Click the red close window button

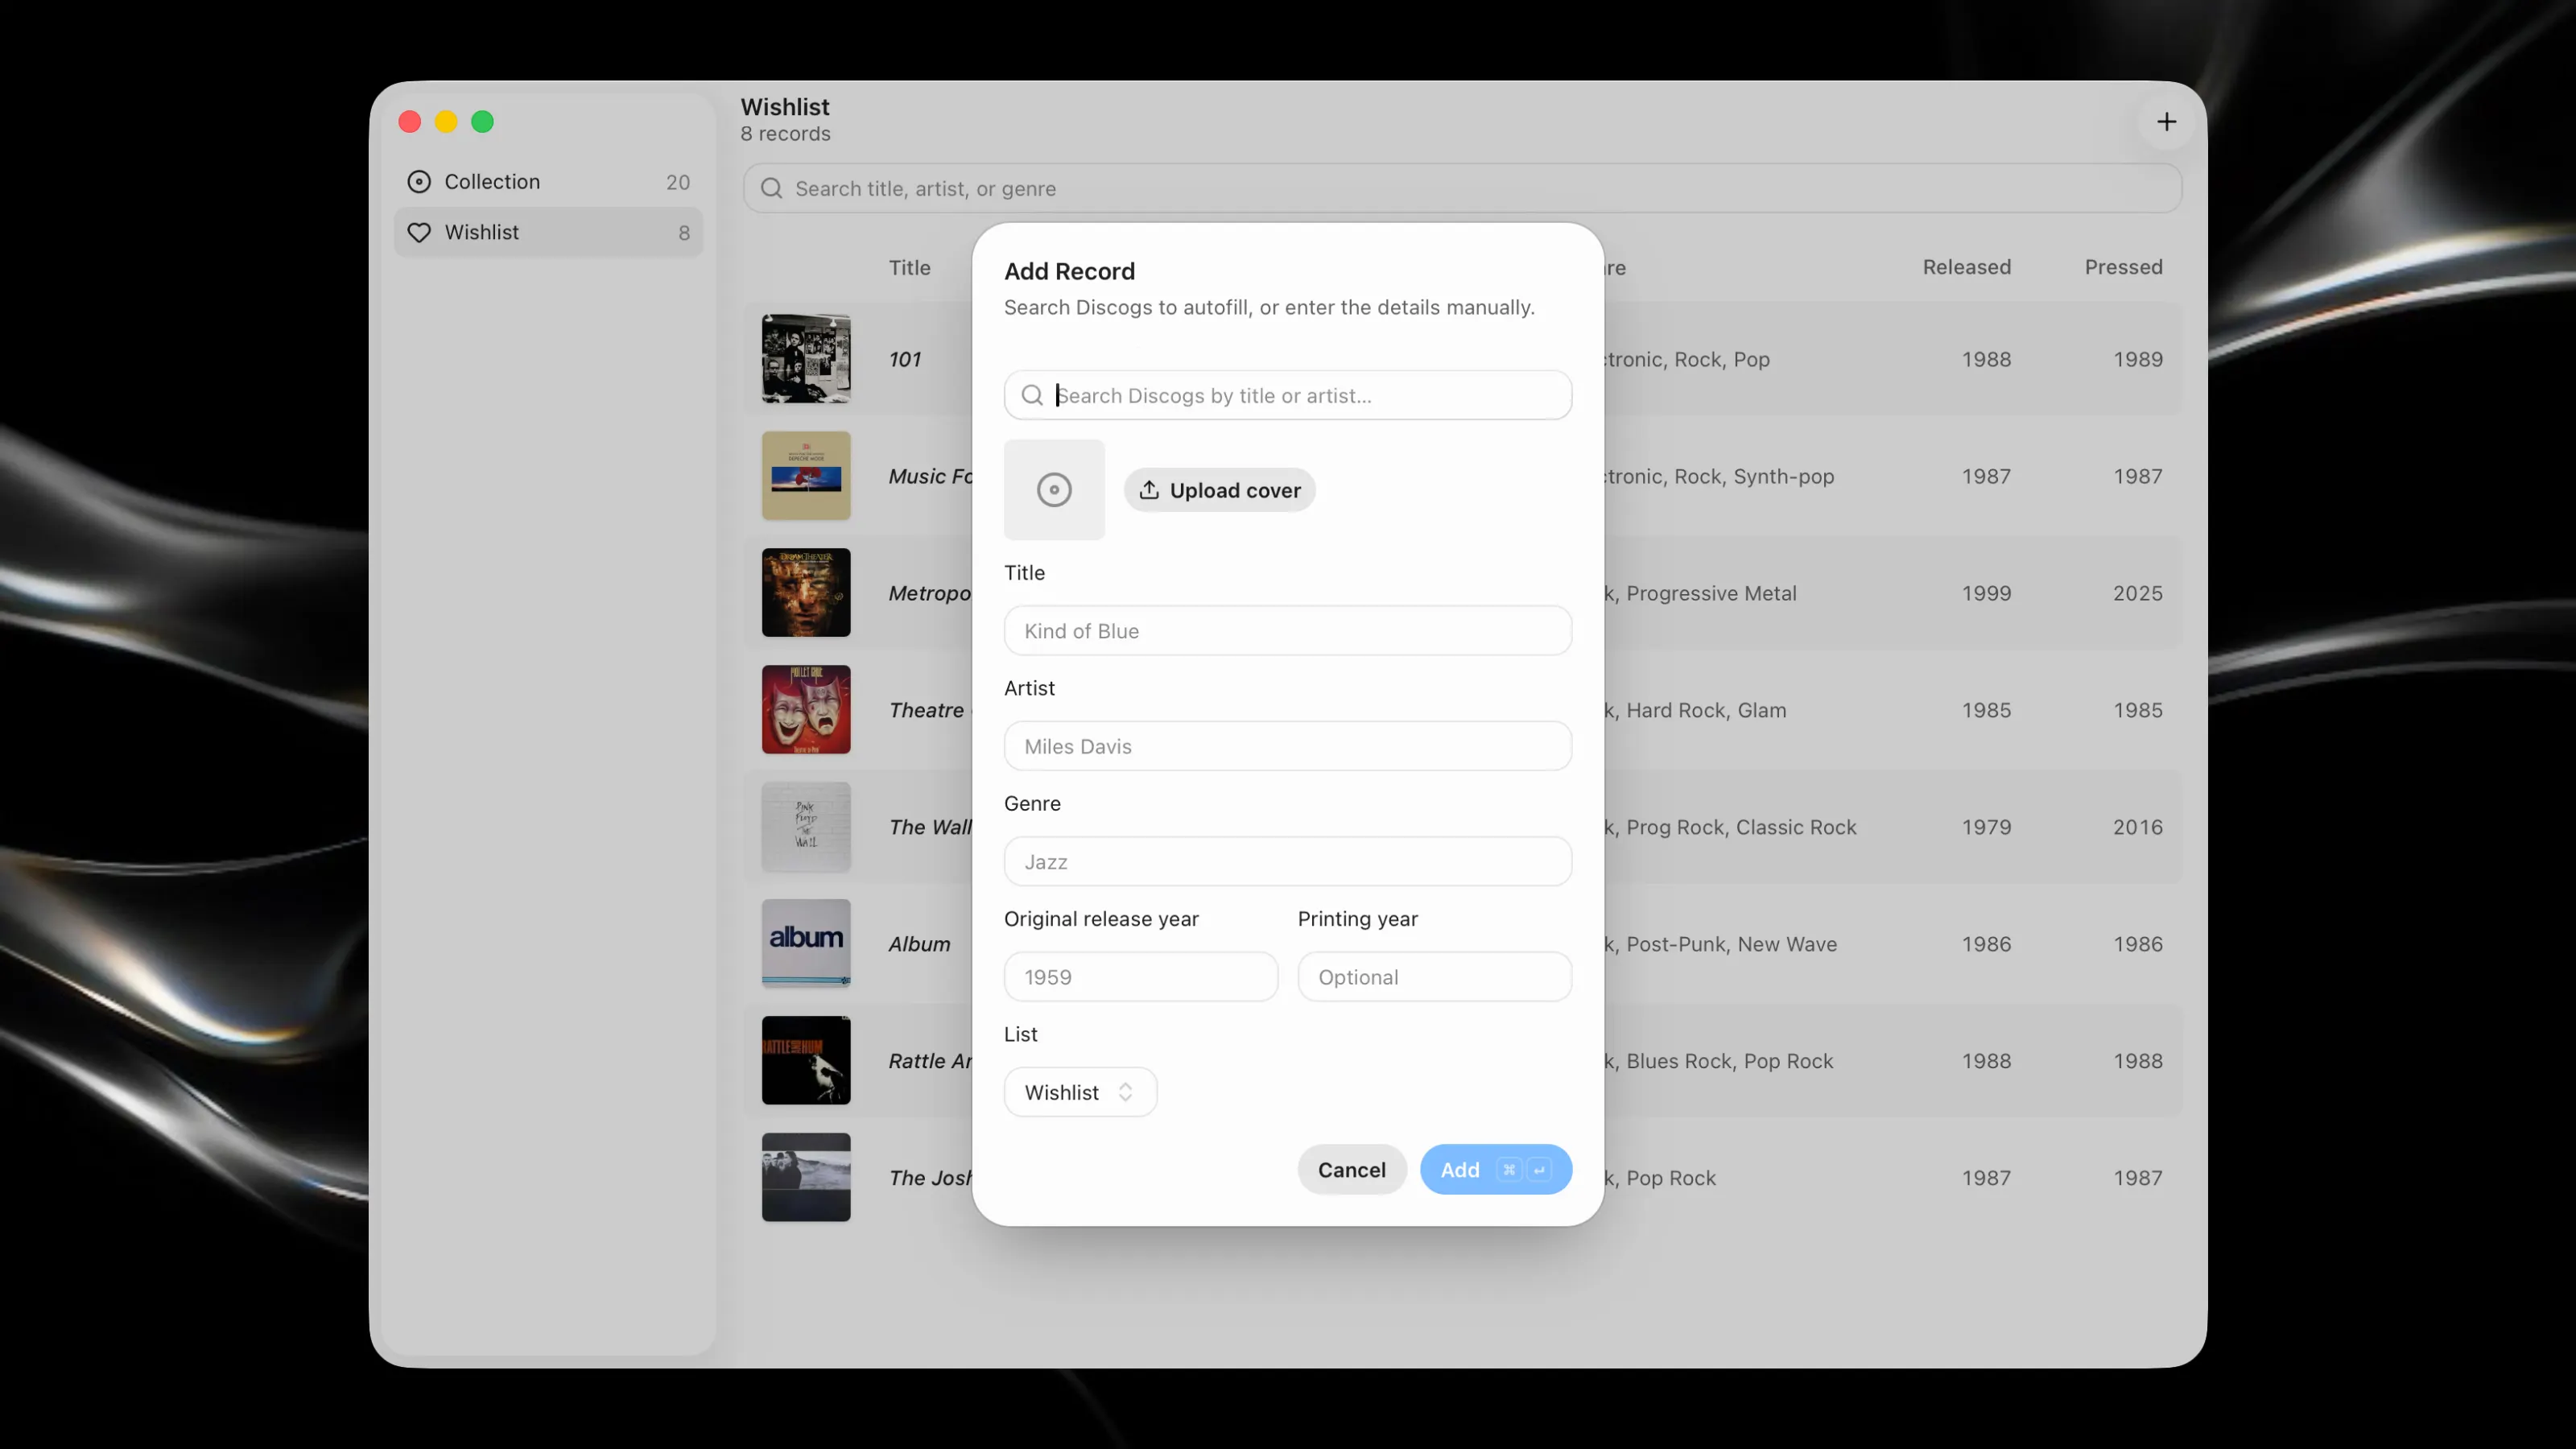coord(410,122)
